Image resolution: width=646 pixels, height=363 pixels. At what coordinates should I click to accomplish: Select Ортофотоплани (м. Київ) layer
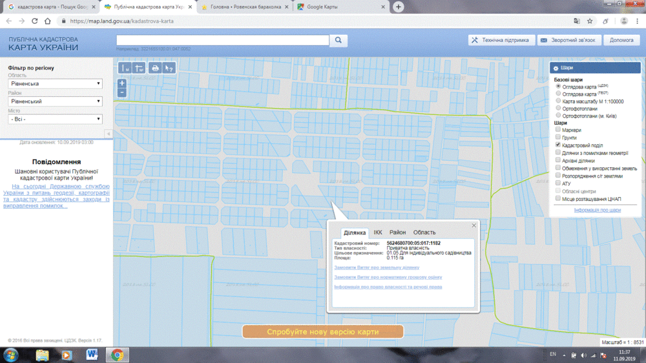tap(558, 116)
